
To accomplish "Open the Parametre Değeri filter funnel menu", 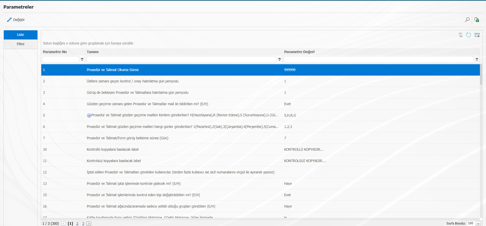I will [477, 59].
